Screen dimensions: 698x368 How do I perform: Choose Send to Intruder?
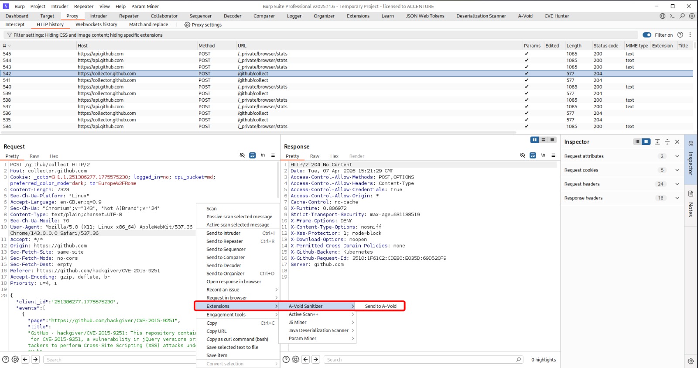click(x=237, y=233)
